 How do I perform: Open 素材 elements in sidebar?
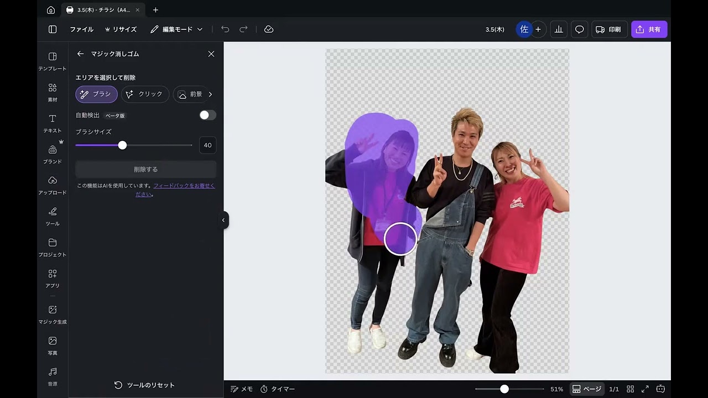coord(53,92)
